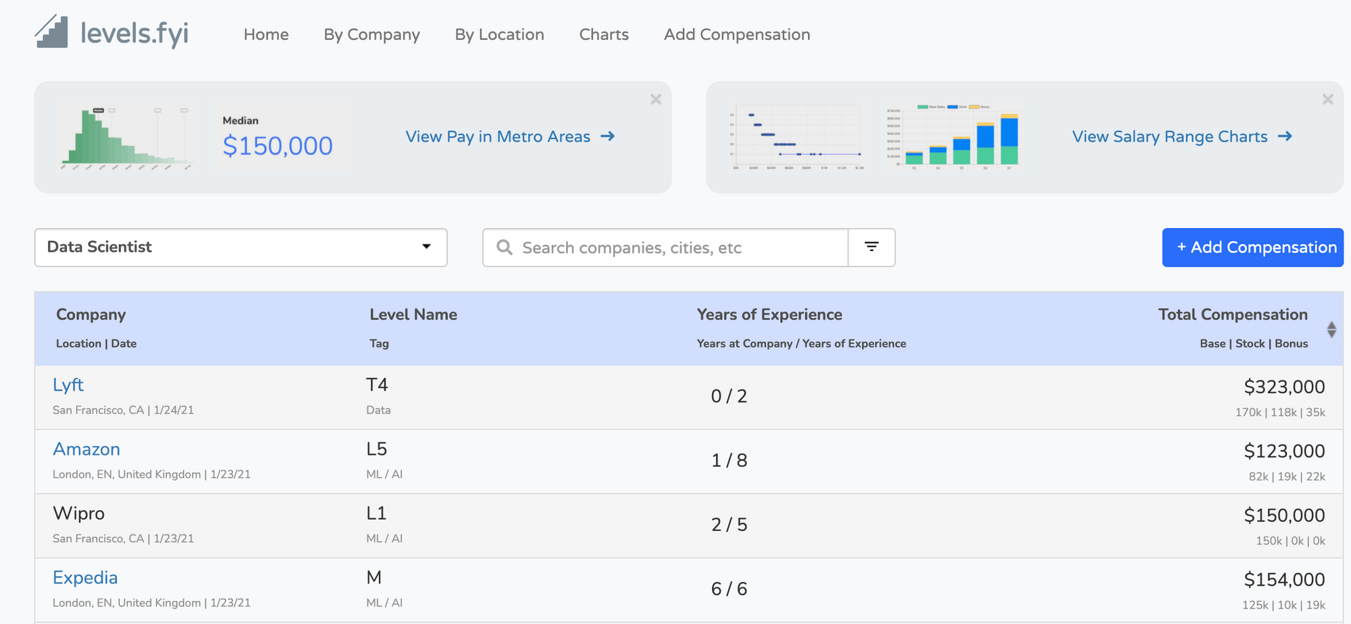Click the levels.fyi logo icon
The image size is (1351, 624).
(x=52, y=32)
